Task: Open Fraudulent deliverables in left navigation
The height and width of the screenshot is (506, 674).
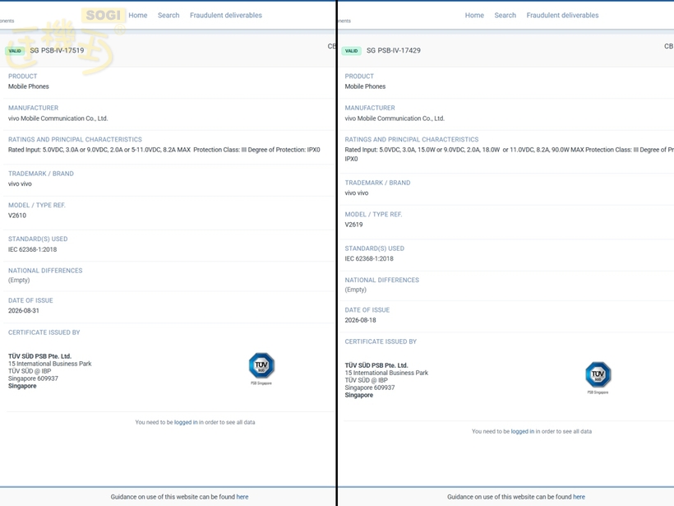Action: click(226, 15)
